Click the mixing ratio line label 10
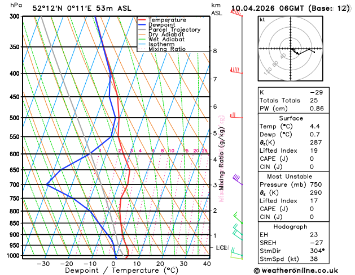Viewport: 355px width, 275px height. [x=172, y=151]
